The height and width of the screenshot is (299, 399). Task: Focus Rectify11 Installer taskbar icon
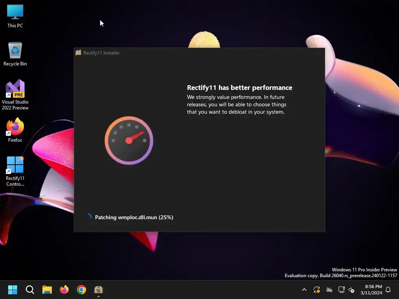pos(99,290)
